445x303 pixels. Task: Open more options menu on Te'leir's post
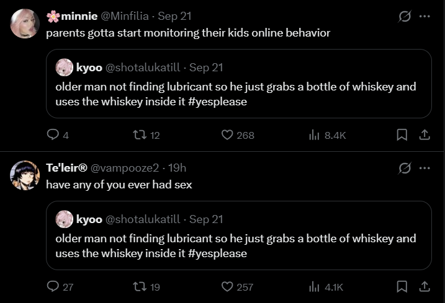[425, 168]
